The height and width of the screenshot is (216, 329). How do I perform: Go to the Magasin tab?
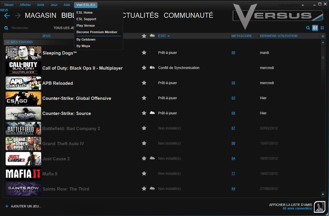(41, 15)
